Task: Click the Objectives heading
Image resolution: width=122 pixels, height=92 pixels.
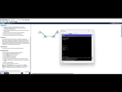Action: coord(4,25)
